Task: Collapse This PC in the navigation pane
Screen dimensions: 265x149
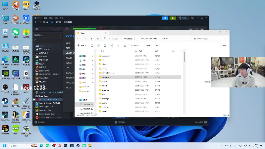Action: click(x=77, y=100)
